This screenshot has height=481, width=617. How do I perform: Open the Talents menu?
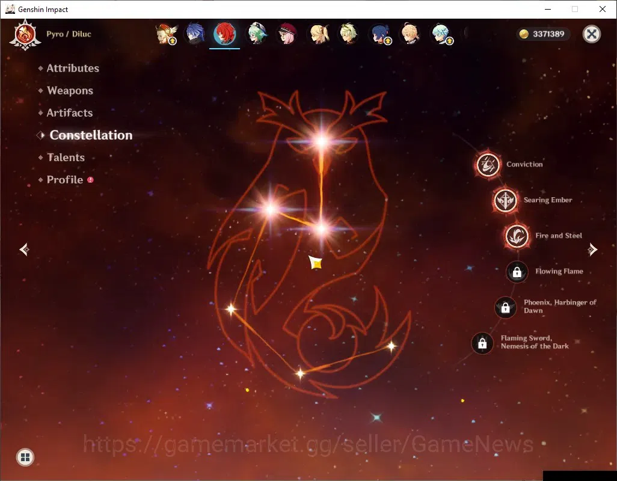click(66, 158)
